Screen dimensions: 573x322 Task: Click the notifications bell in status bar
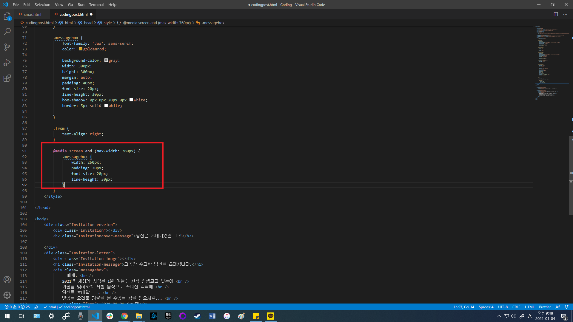click(x=566, y=307)
